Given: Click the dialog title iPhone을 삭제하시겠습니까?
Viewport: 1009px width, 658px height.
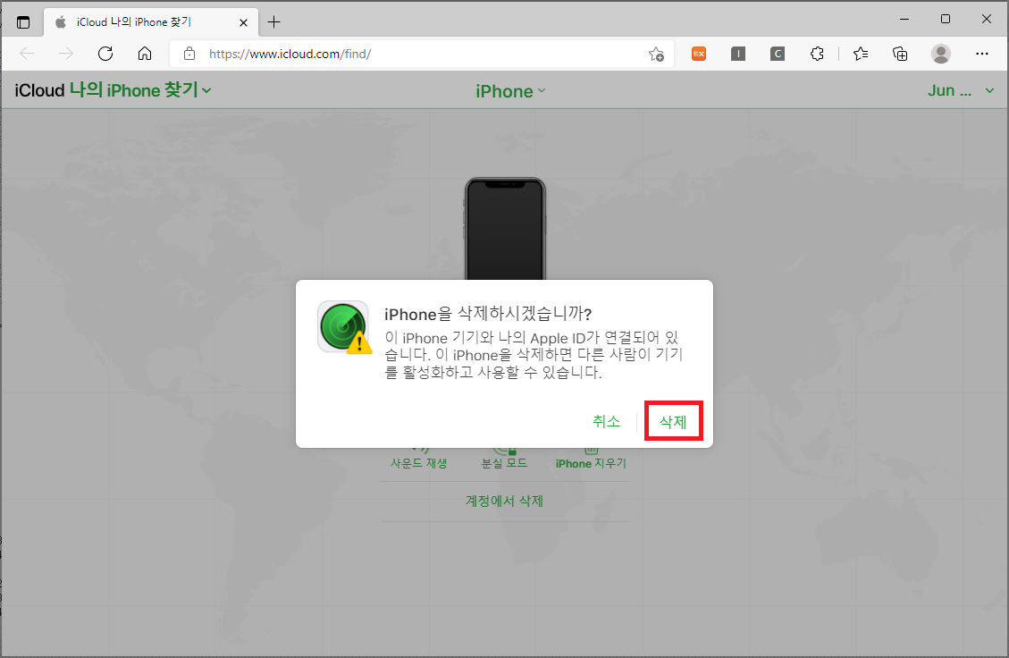Looking at the screenshot, I should (488, 314).
